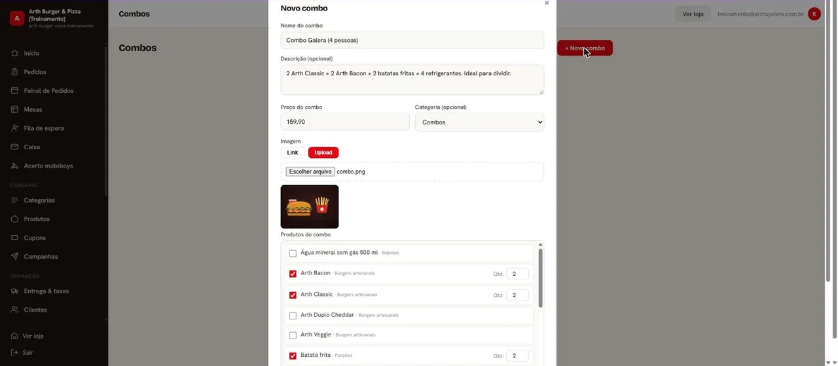Click the Arth Classic quantity stepper field
This screenshot has height=366, width=838.
click(x=517, y=295)
